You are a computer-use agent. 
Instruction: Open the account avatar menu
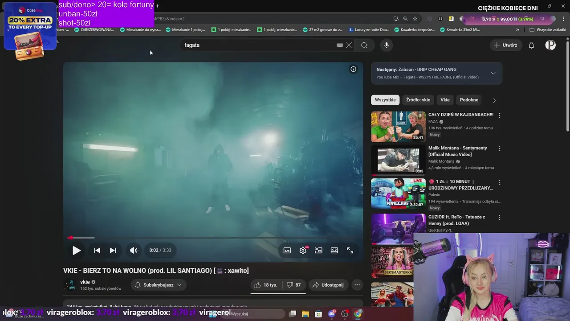(550, 45)
